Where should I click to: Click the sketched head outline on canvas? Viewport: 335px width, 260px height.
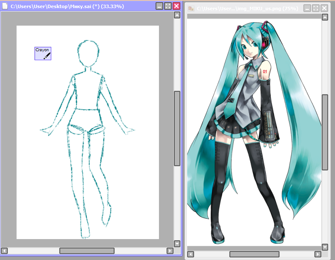[x=88, y=53]
